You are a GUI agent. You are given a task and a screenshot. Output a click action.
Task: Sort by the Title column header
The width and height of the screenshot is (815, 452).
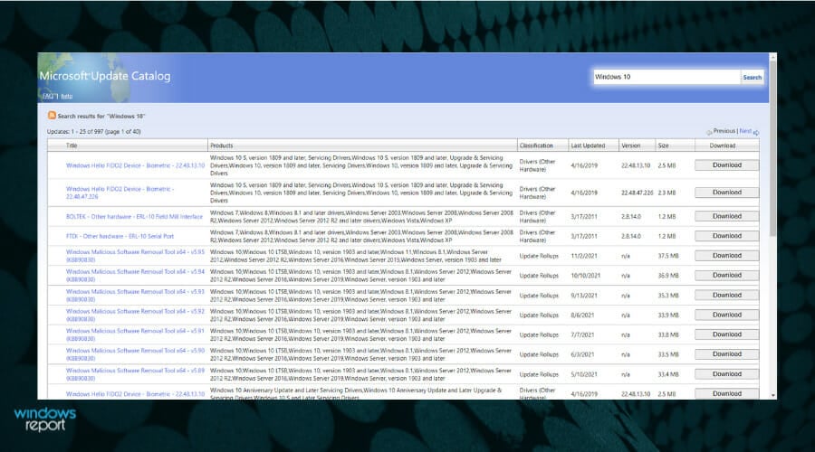pyautogui.click(x=72, y=146)
